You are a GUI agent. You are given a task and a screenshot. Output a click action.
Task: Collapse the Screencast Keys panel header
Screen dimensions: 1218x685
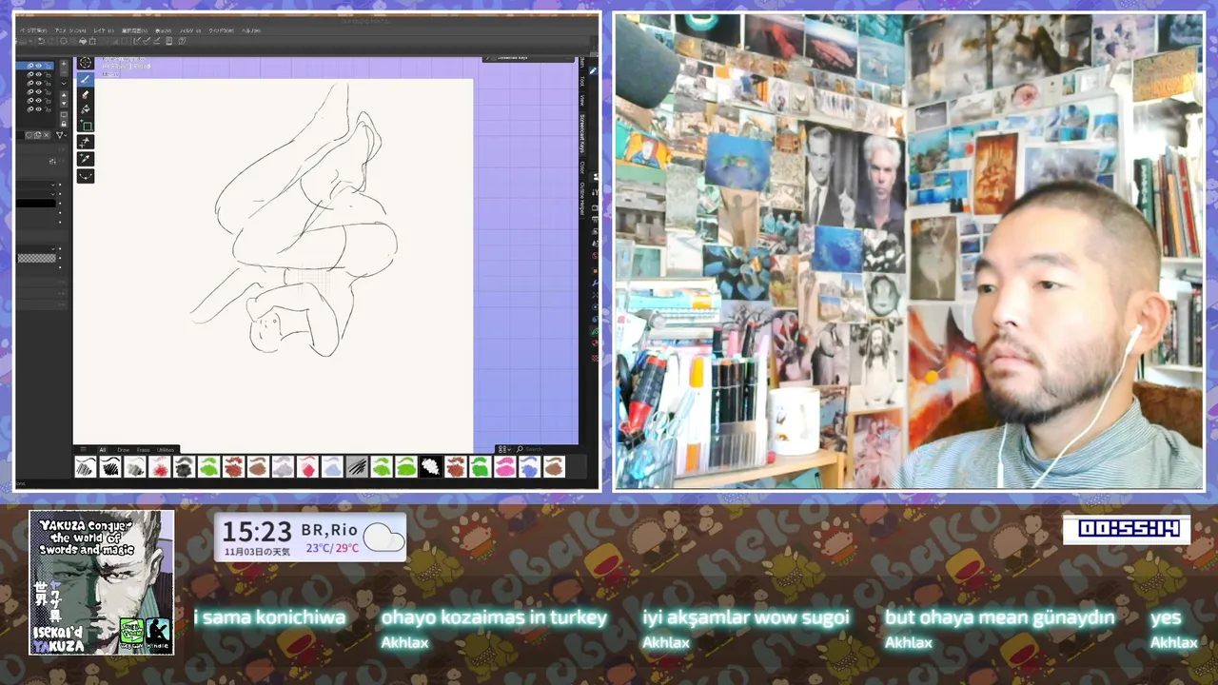(x=526, y=58)
